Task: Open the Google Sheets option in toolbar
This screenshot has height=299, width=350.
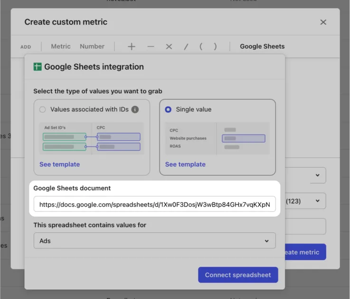Action: point(262,46)
